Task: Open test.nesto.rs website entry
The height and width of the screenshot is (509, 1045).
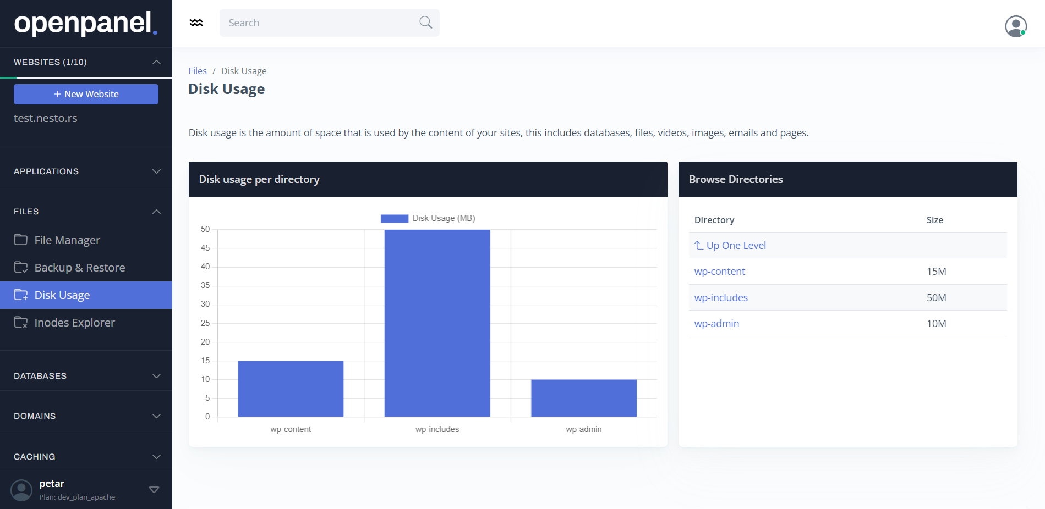Action: pyautogui.click(x=46, y=118)
